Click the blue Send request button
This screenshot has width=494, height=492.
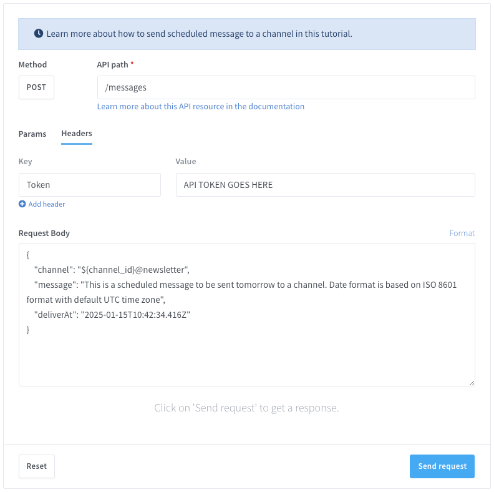point(442,466)
